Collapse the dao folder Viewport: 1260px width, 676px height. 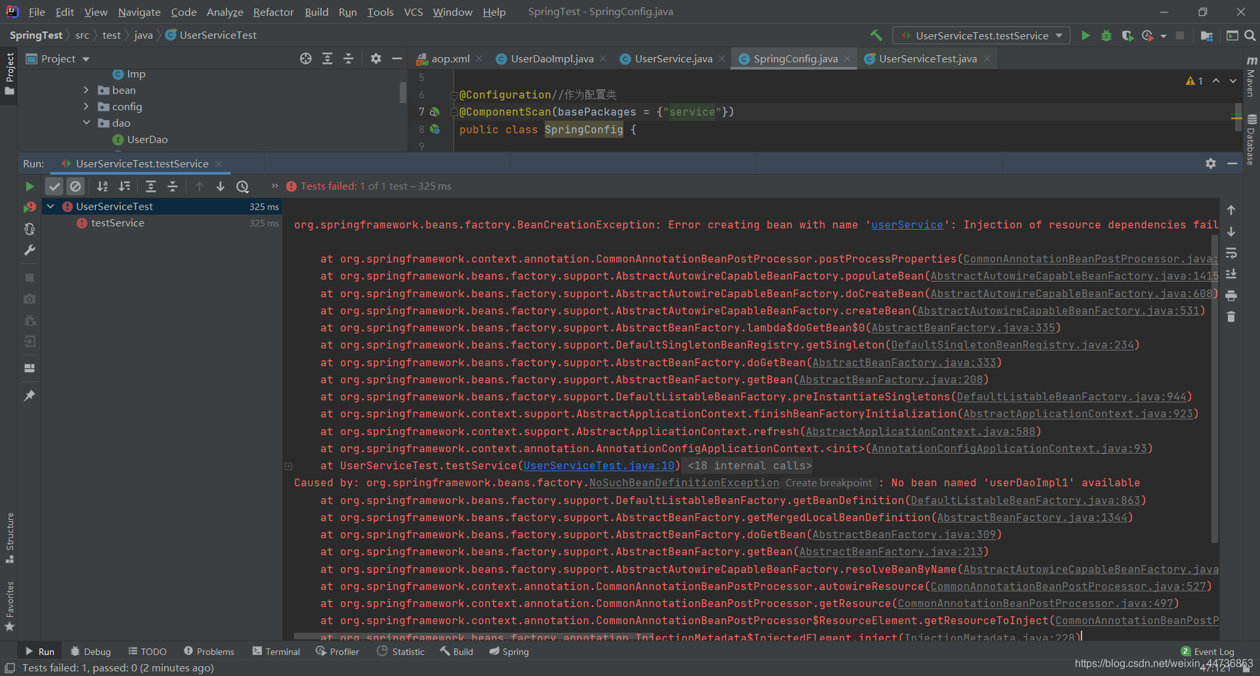tap(86, 123)
